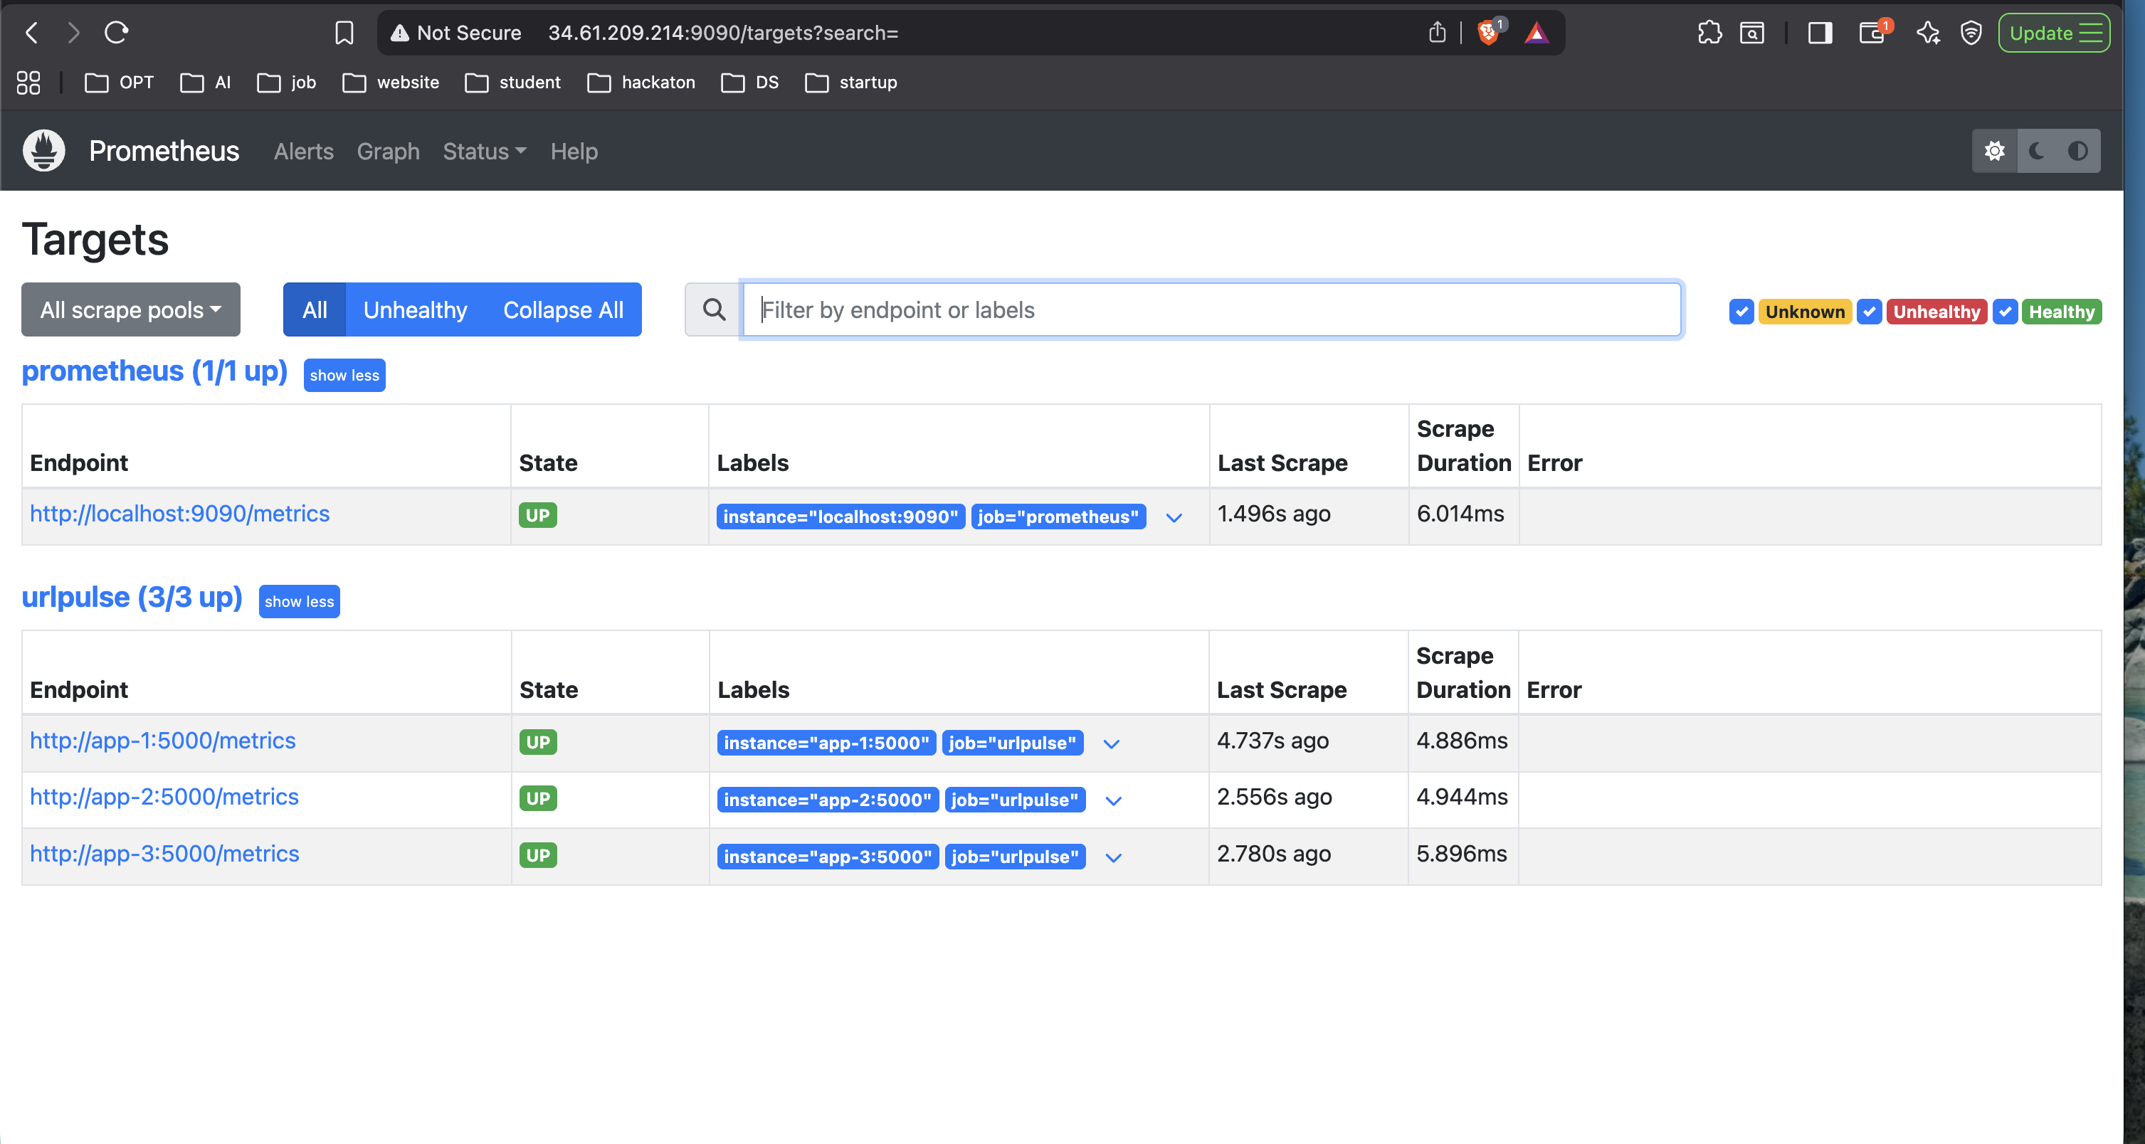Open http://app-3:5000/metrics endpoint link
Image resolution: width=2145 pixels, height=1144 pixels.
pyautogui.click(x=164, y=854)
